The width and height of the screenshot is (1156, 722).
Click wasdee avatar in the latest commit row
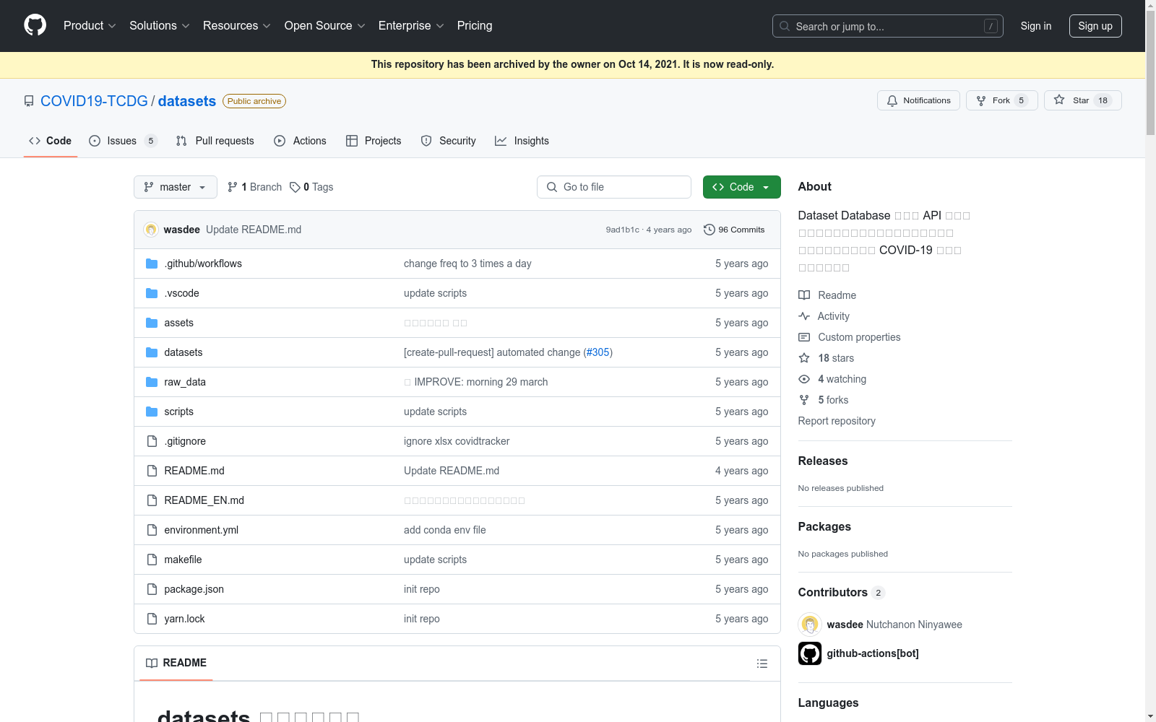coord(151,230)
